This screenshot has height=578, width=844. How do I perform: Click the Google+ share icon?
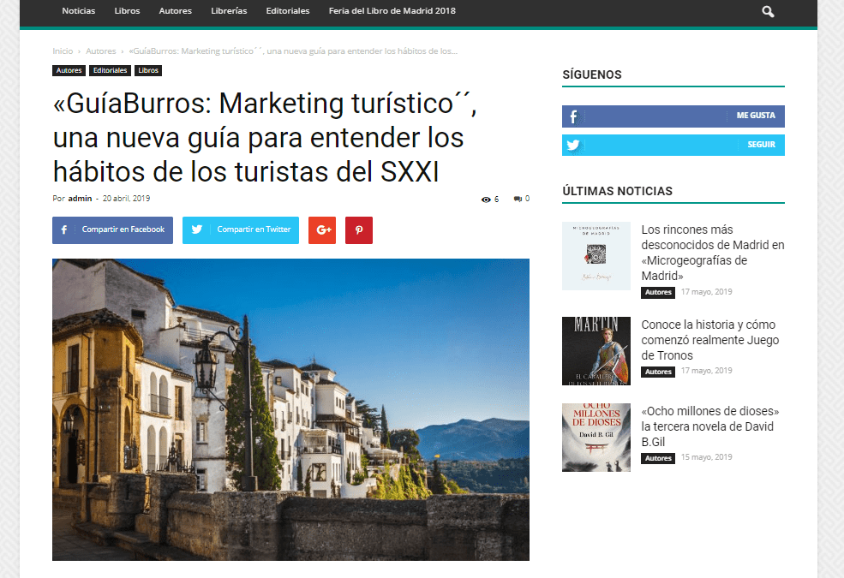click(322, 230)
